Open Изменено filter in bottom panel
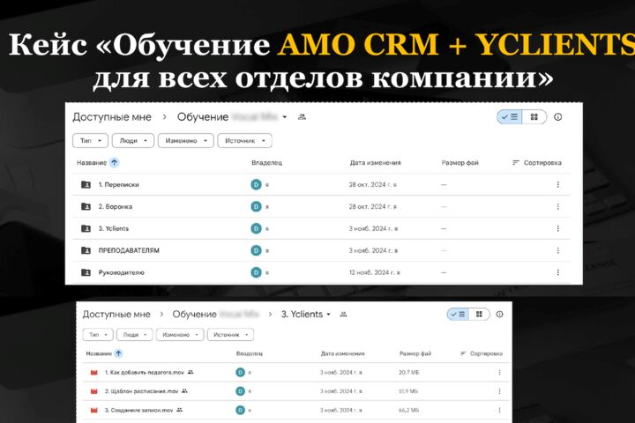635x423 pixels. coord(180,335)
